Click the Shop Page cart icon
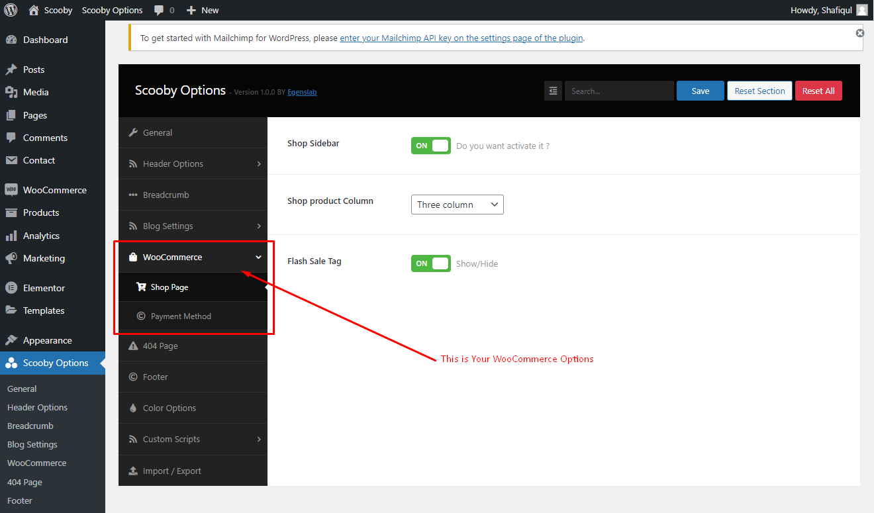 (x=141, y=287)
